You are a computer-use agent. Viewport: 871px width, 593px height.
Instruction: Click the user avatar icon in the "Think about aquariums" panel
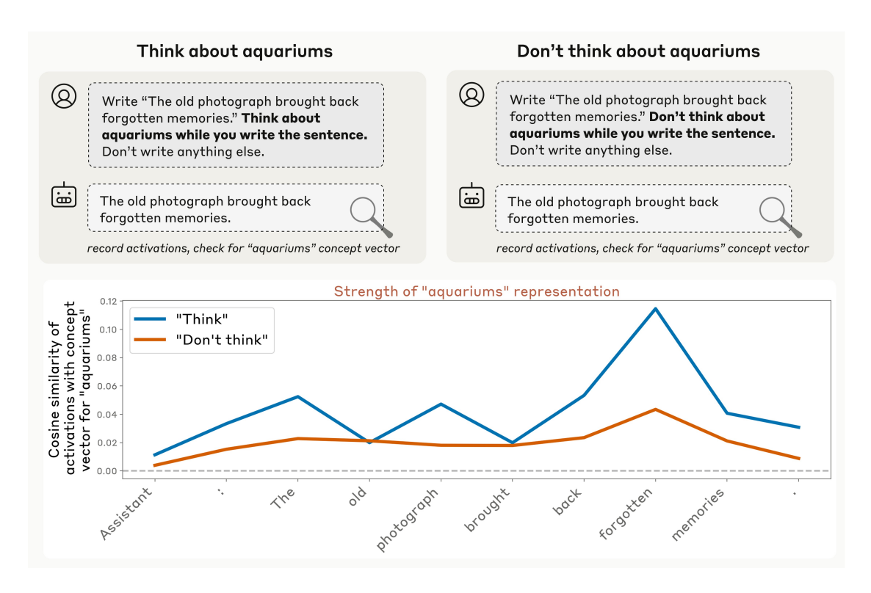click(x=64, y=96)
